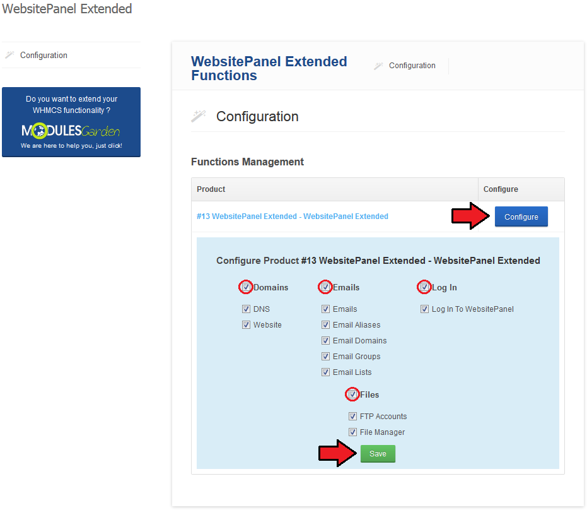
Task: Toggle Log In To WebsitePanel checkbox
Action: [424, 309]
